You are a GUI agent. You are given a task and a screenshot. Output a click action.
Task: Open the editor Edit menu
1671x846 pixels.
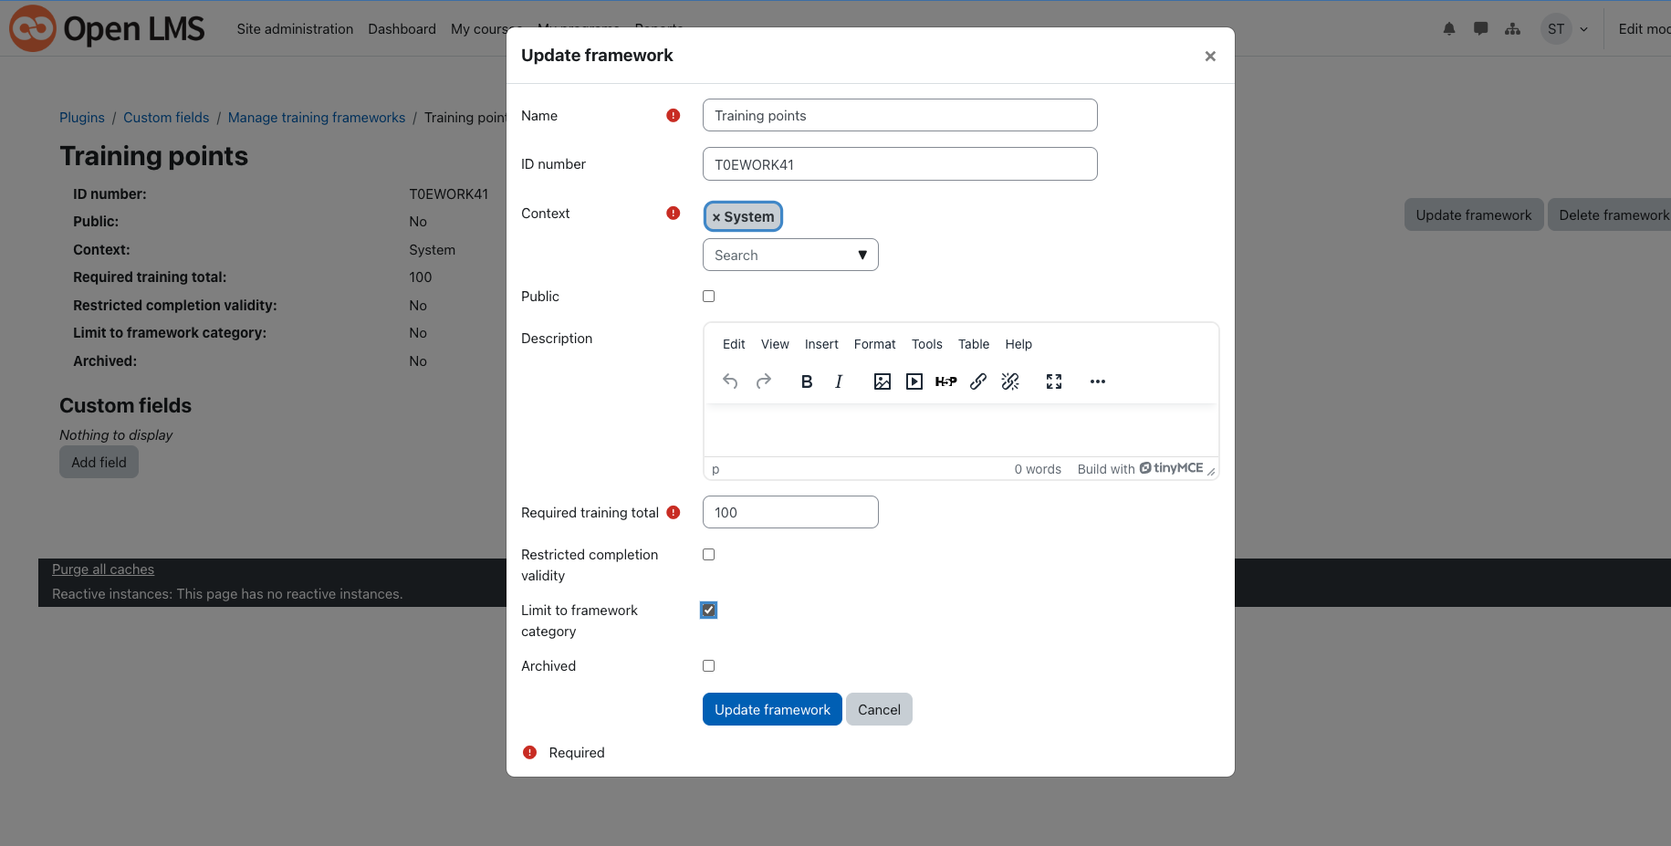734,344
